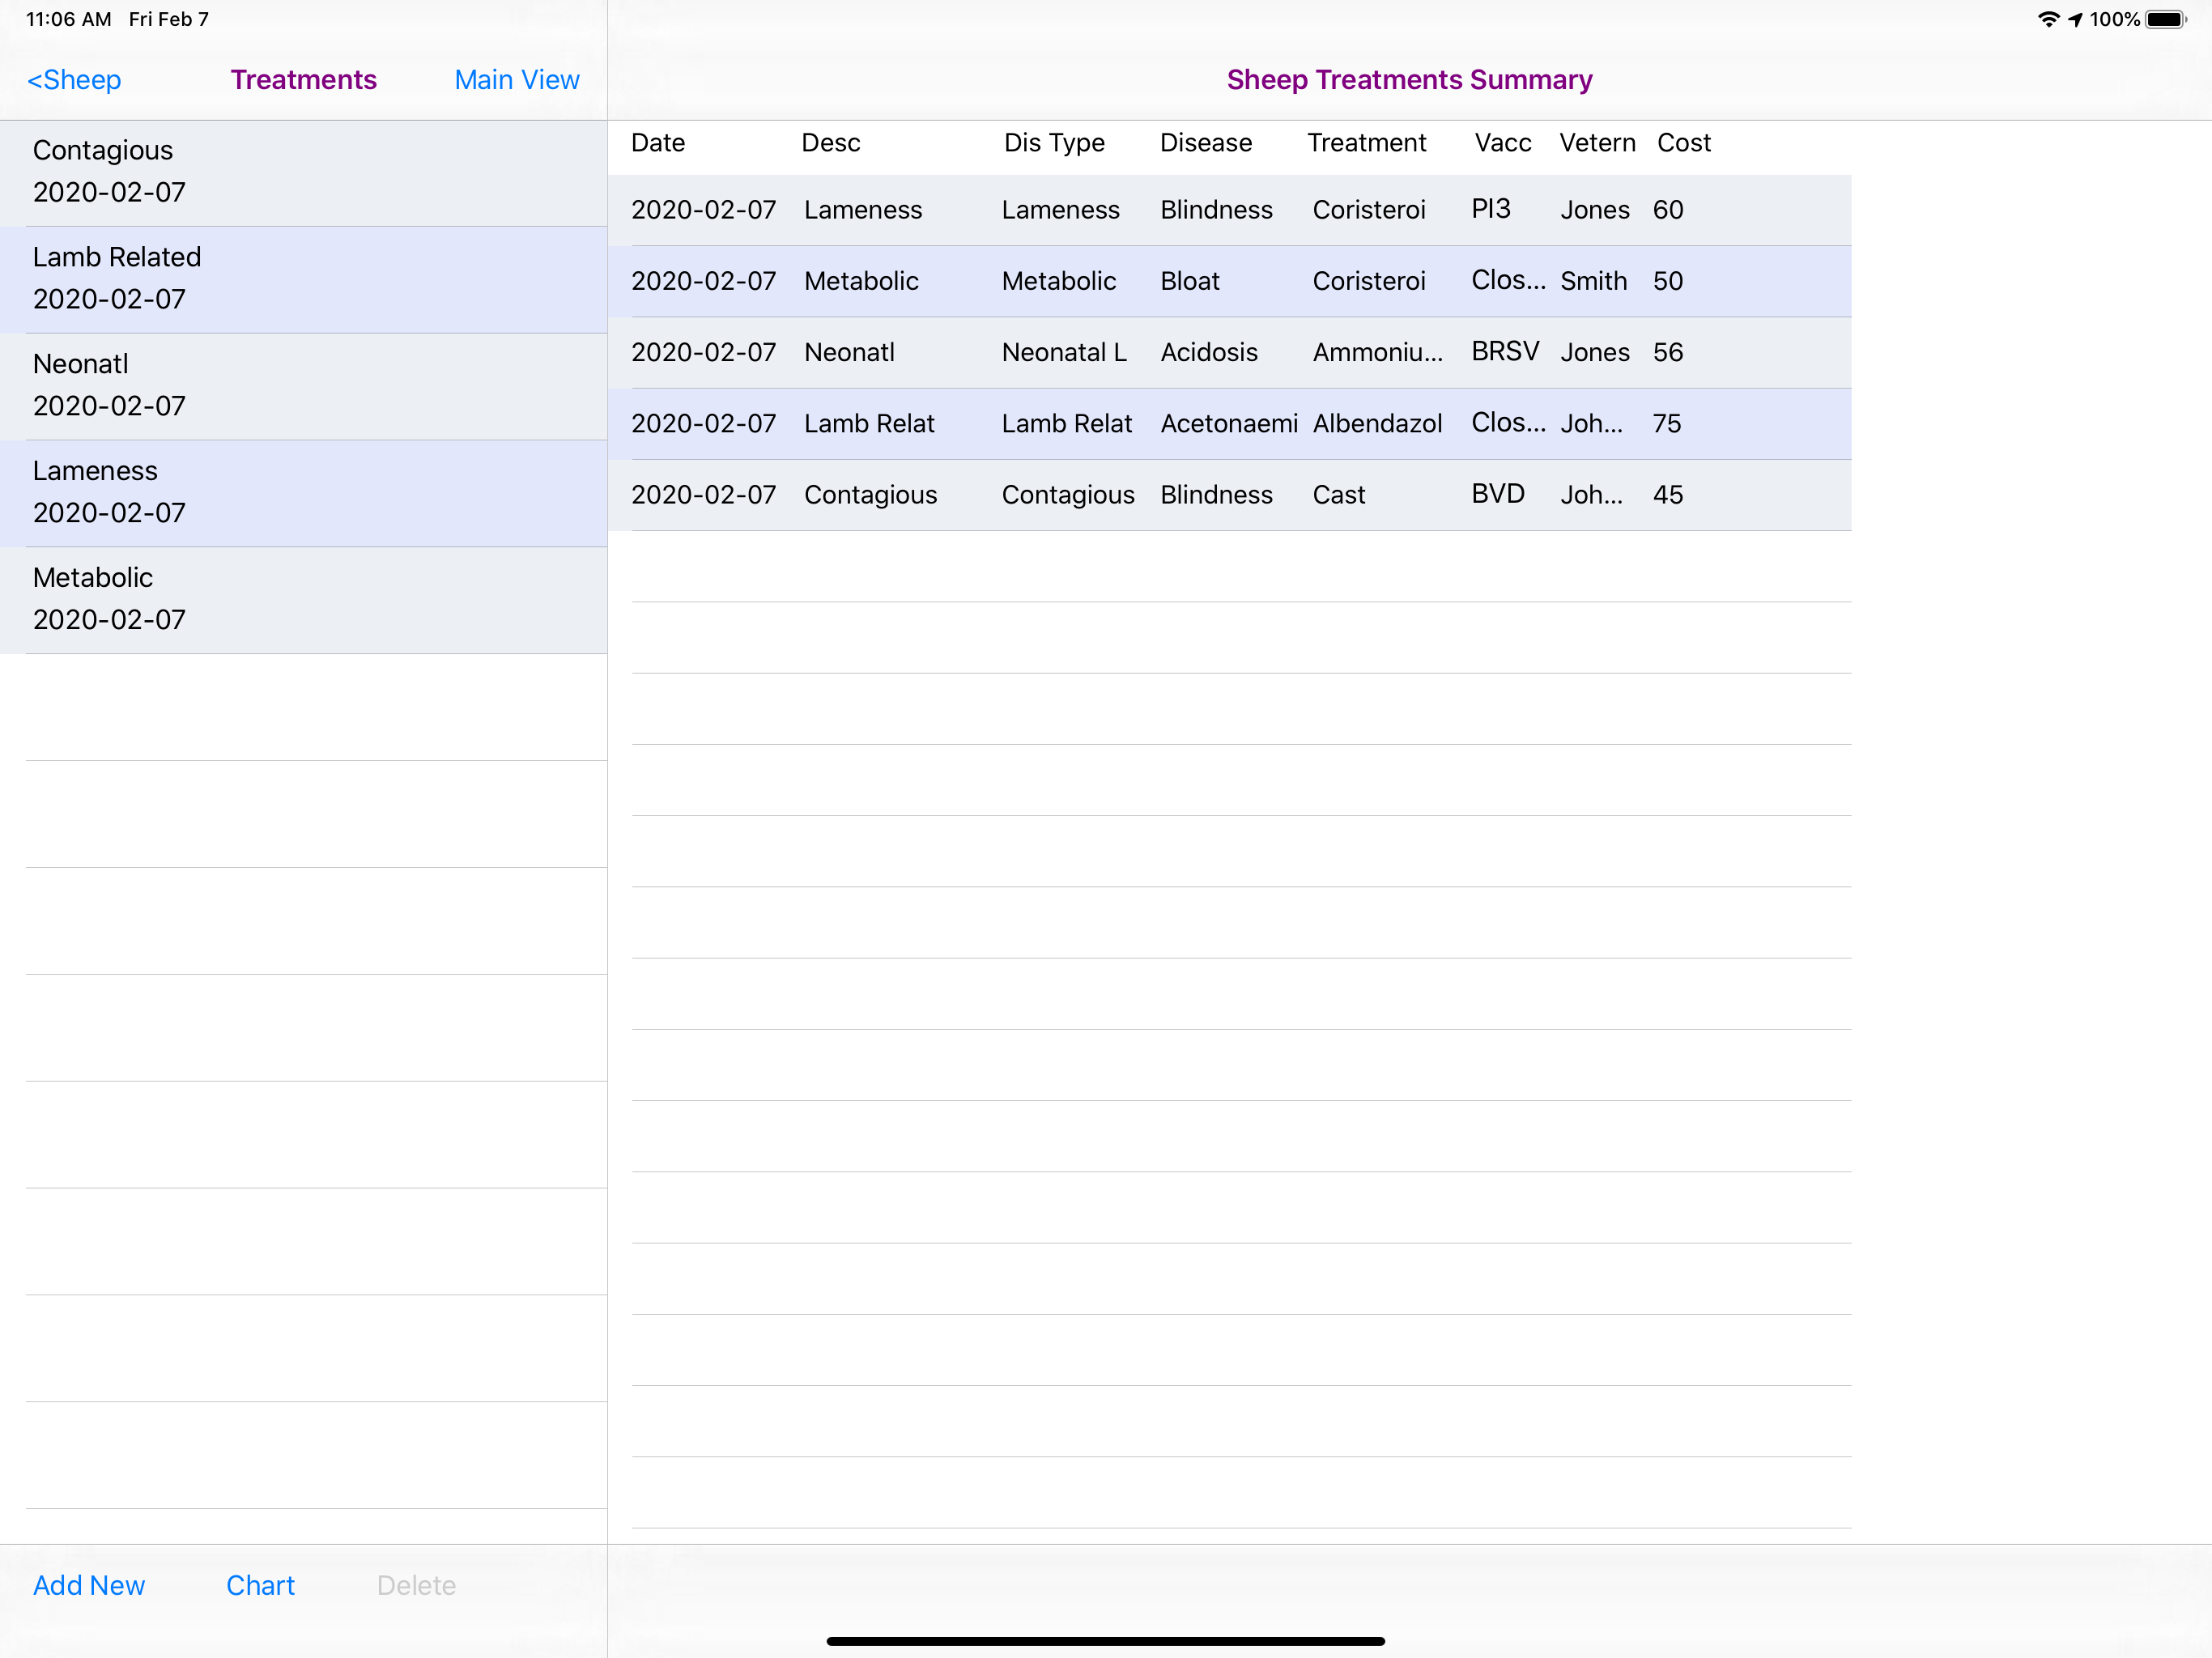
Task: Tap the Delete option
Action: tap(416, 1586)
